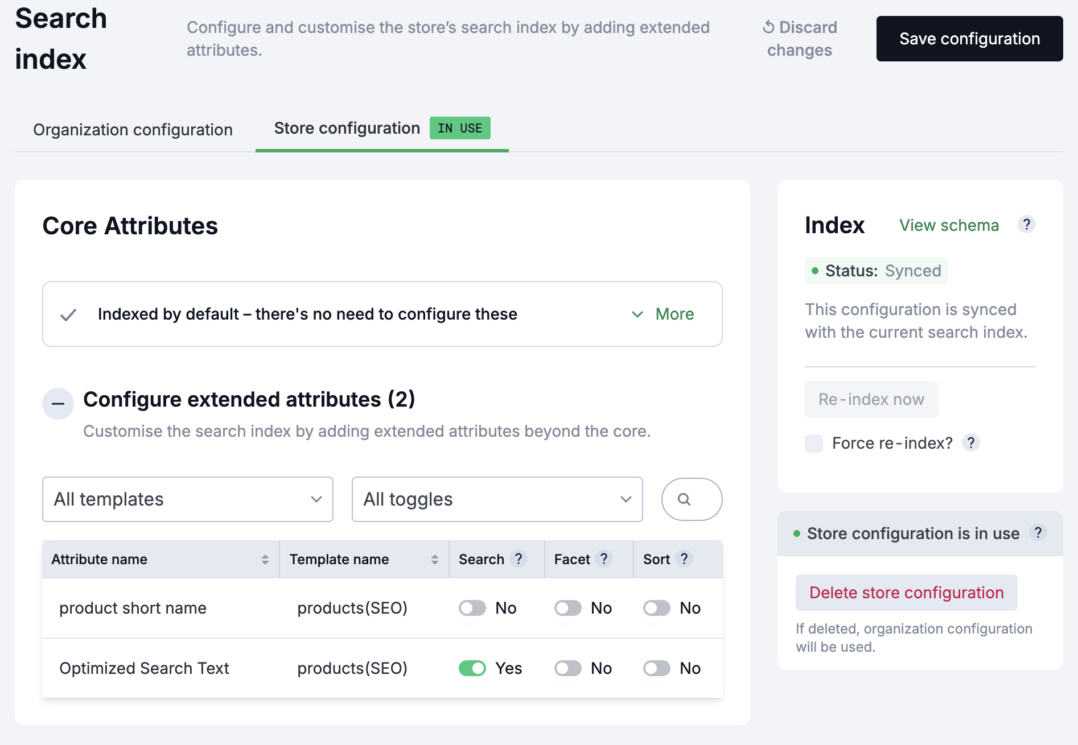Click the help icon next to Facet column
Screen dimensions: 1078x745
tap(604, 559)
